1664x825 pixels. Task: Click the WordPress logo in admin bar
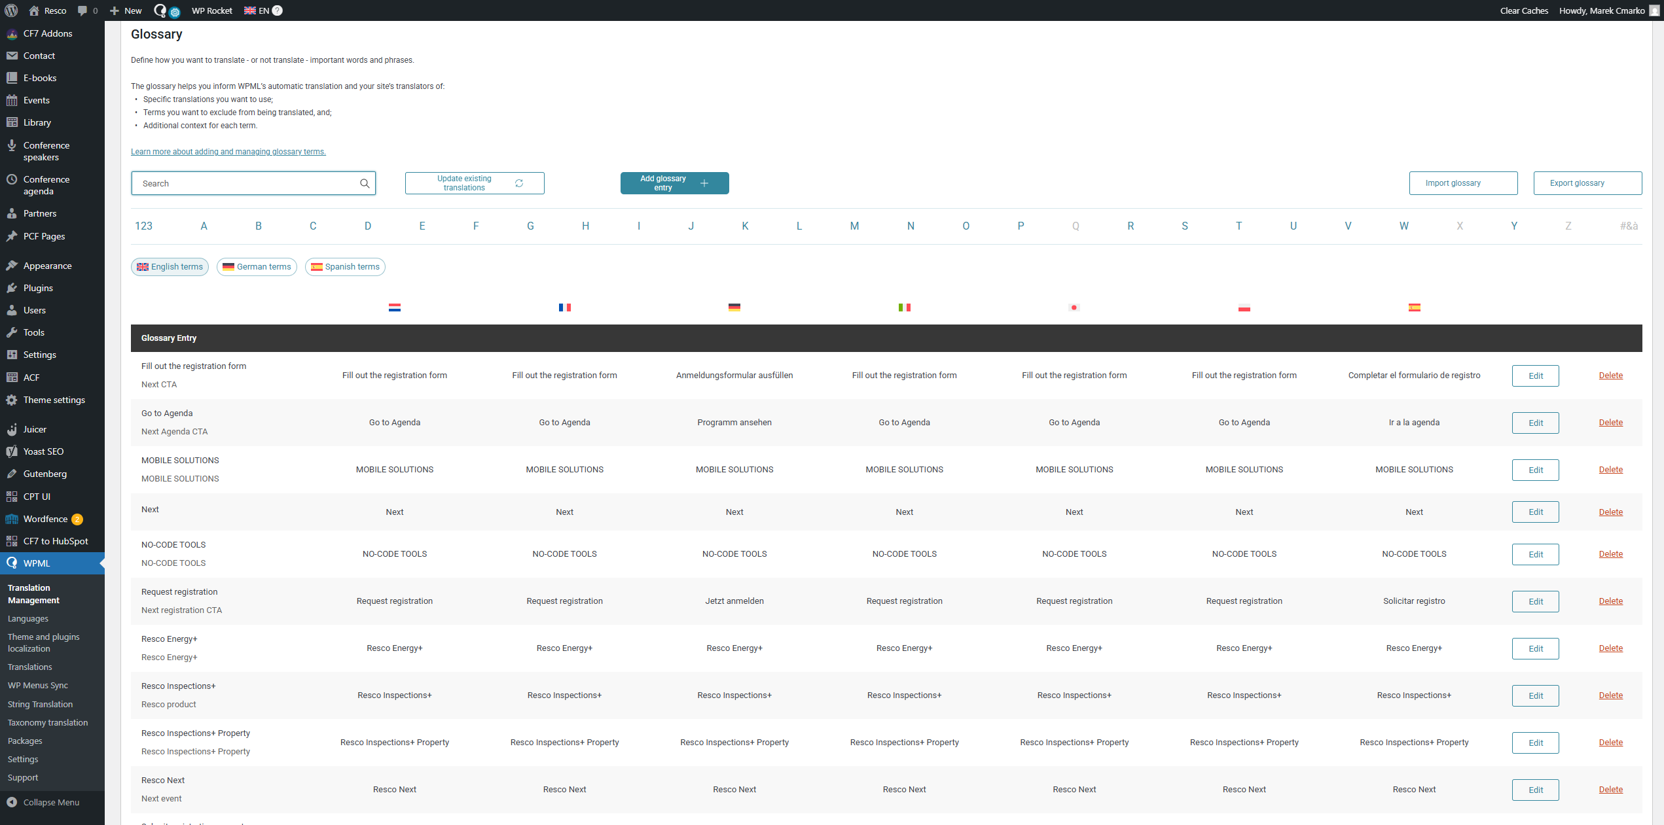click(11, 10)
